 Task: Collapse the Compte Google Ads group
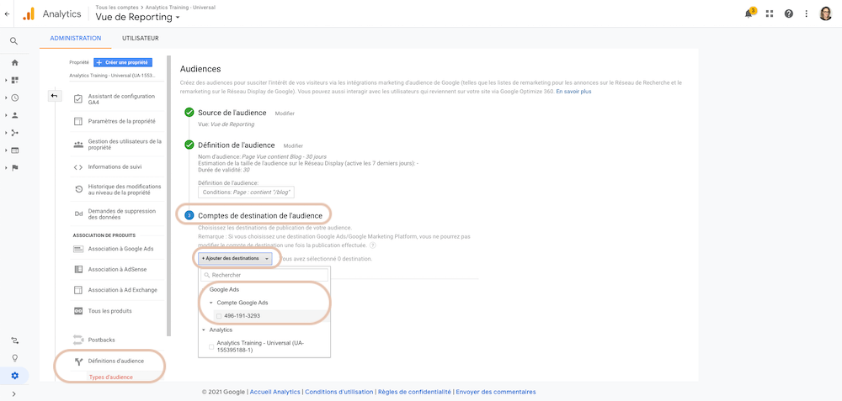click(x=211, y=303)
